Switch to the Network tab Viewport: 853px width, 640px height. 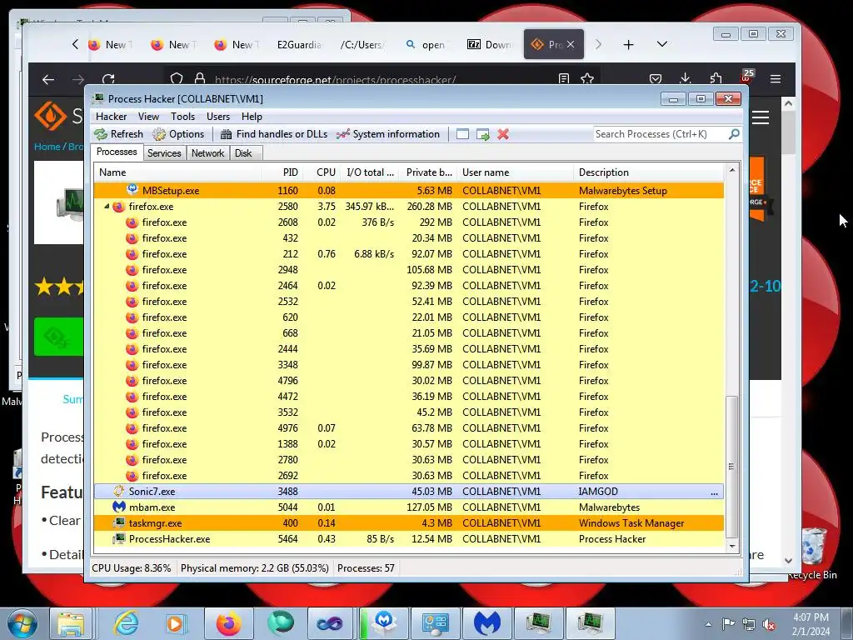click(x=207, y=153)
